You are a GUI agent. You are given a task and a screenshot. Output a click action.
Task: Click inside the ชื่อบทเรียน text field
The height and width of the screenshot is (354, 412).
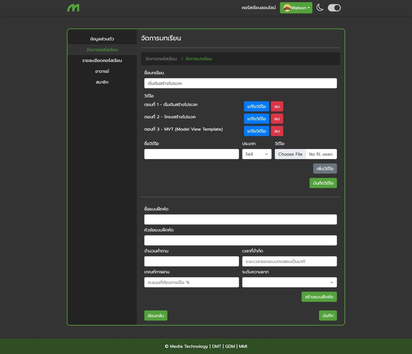coord(240,83)
